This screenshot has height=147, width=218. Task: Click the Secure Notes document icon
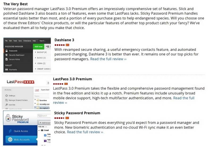pyautogui.click(x=6, y=59)
